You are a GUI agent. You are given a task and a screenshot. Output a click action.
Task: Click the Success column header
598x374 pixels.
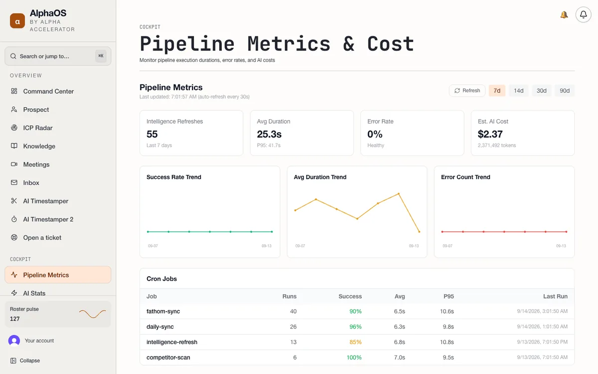(350, 296)
